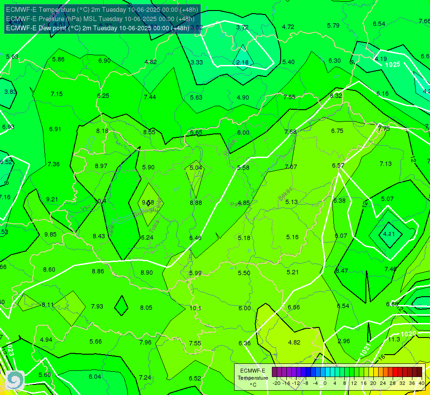Click the 8.88 dew point value
Image resolution: width=430 pixels, height=395 pixels.
pos(196,203)
